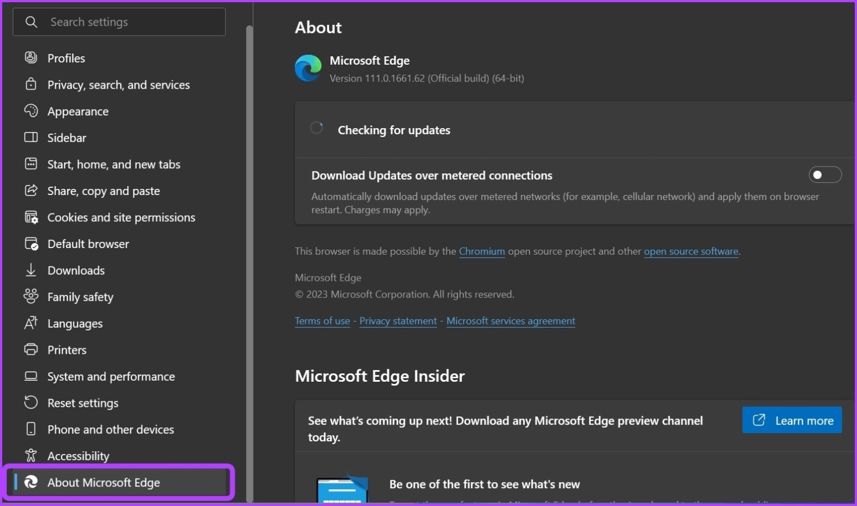Select About Microsoft Edge entry
The image size is (857, 506).
tap(119, 483)
